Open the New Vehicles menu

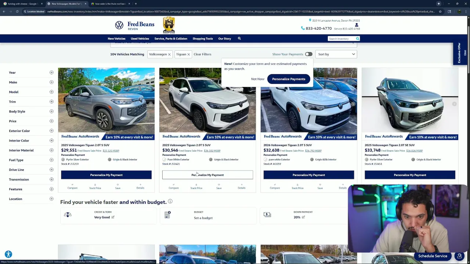(x=116, y=38)
